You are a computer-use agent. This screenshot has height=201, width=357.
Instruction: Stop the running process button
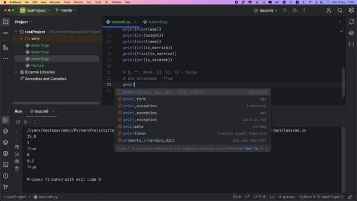point(26,122)
